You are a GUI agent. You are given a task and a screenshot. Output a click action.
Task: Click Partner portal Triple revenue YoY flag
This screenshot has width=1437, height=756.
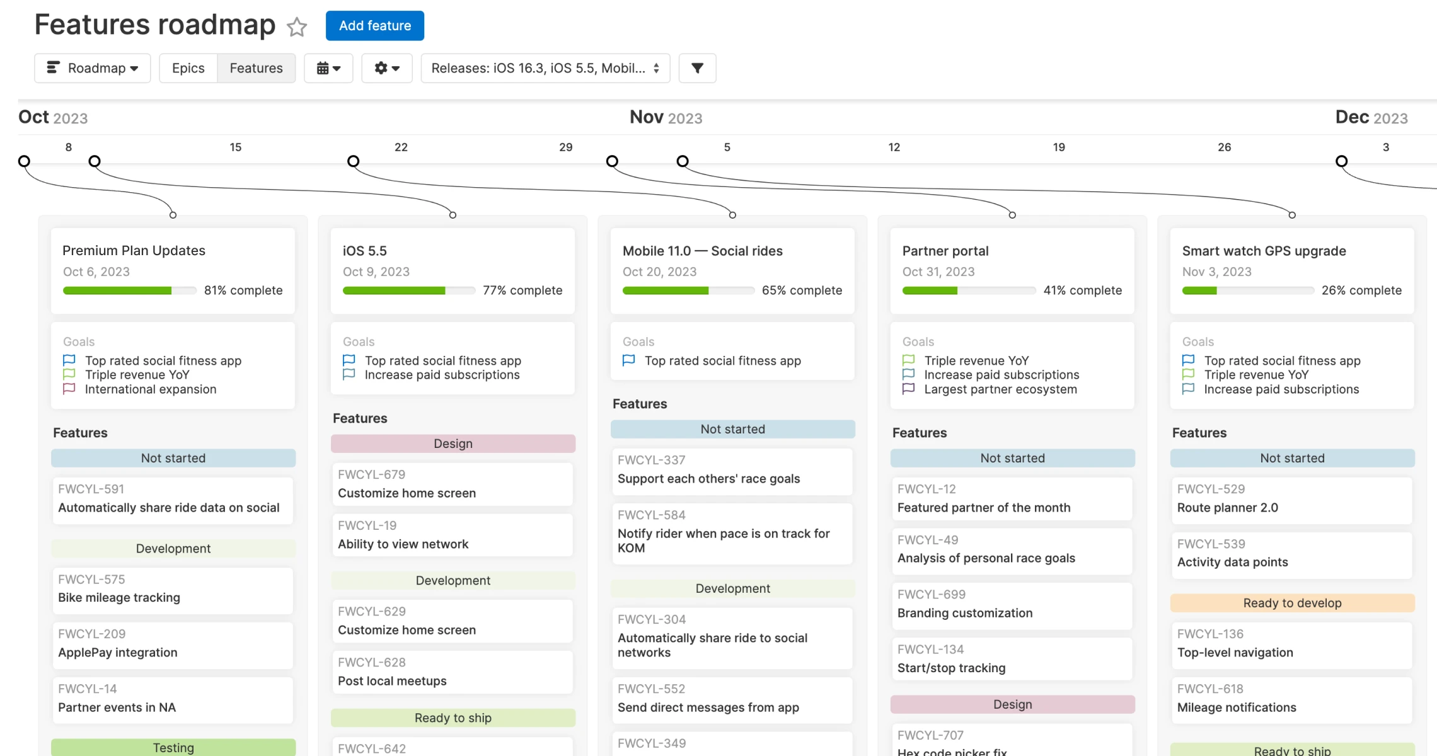tap(908, 360)
